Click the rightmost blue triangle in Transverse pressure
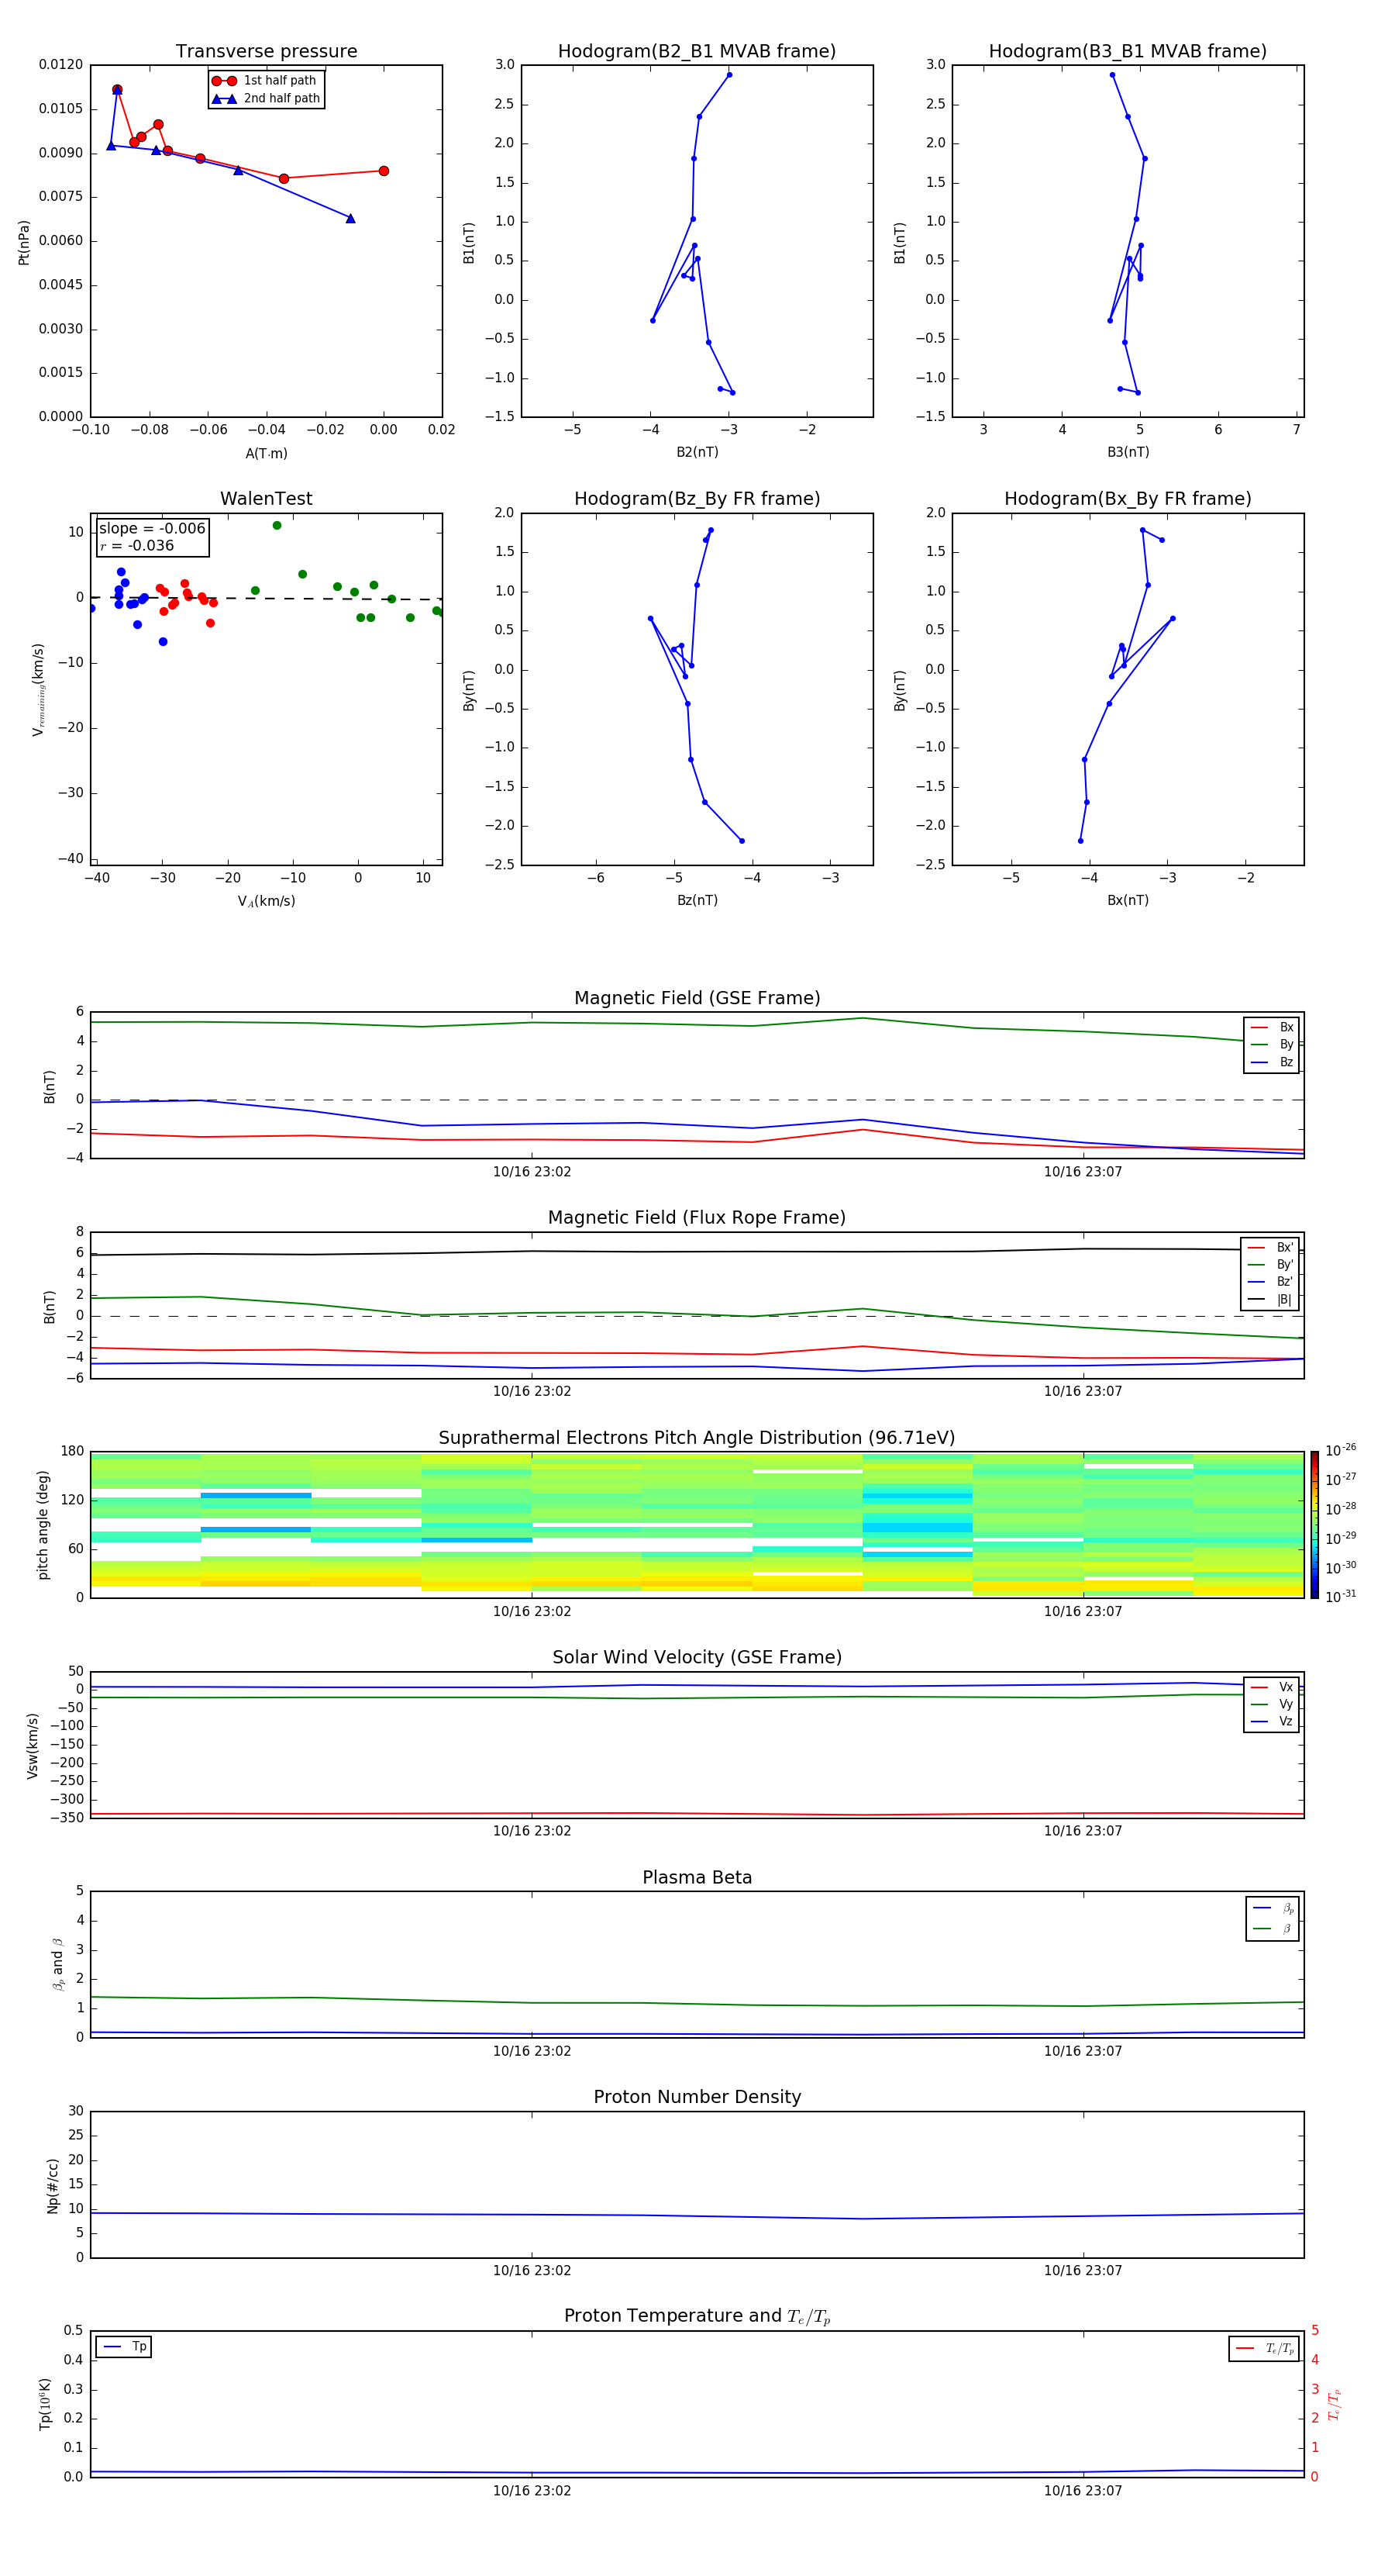 [x=350, y=219]
